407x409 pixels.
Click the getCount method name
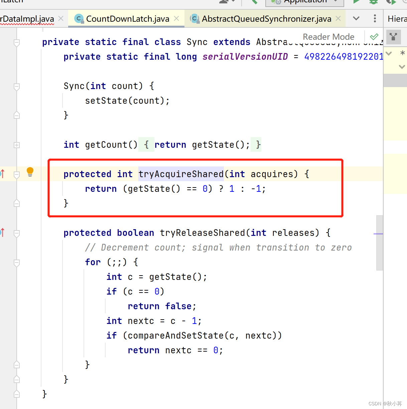(x=106, y=144)
